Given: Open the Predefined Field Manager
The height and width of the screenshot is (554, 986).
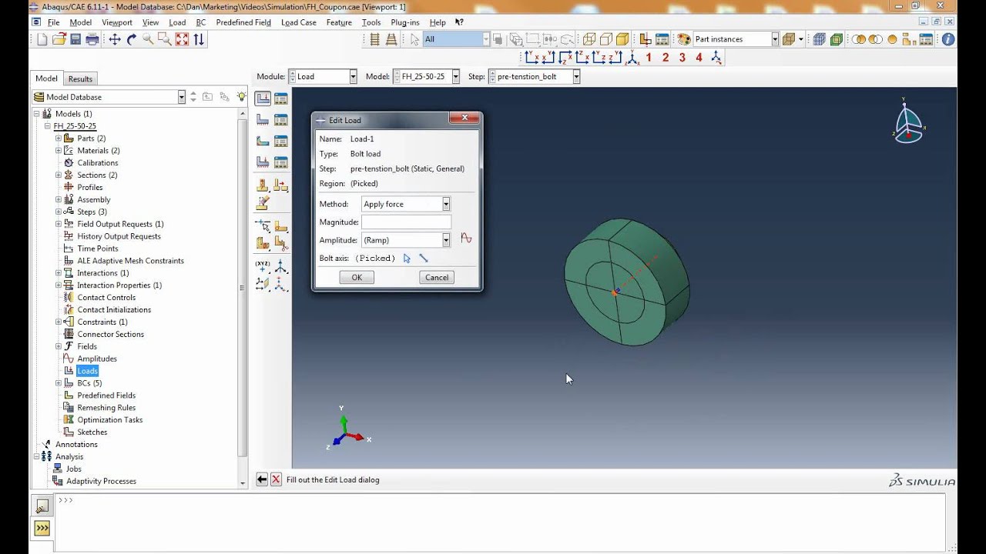Looking at the screenshot, I should (281, 141).
